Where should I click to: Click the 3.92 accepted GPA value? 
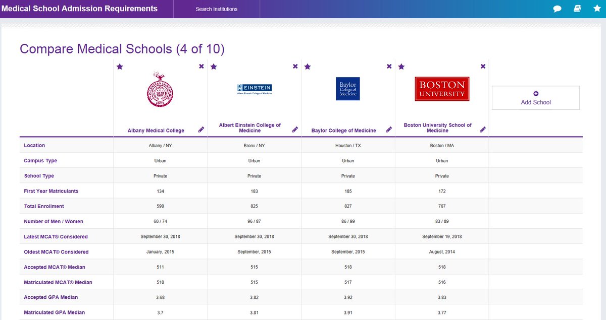(x=348, y=297)
